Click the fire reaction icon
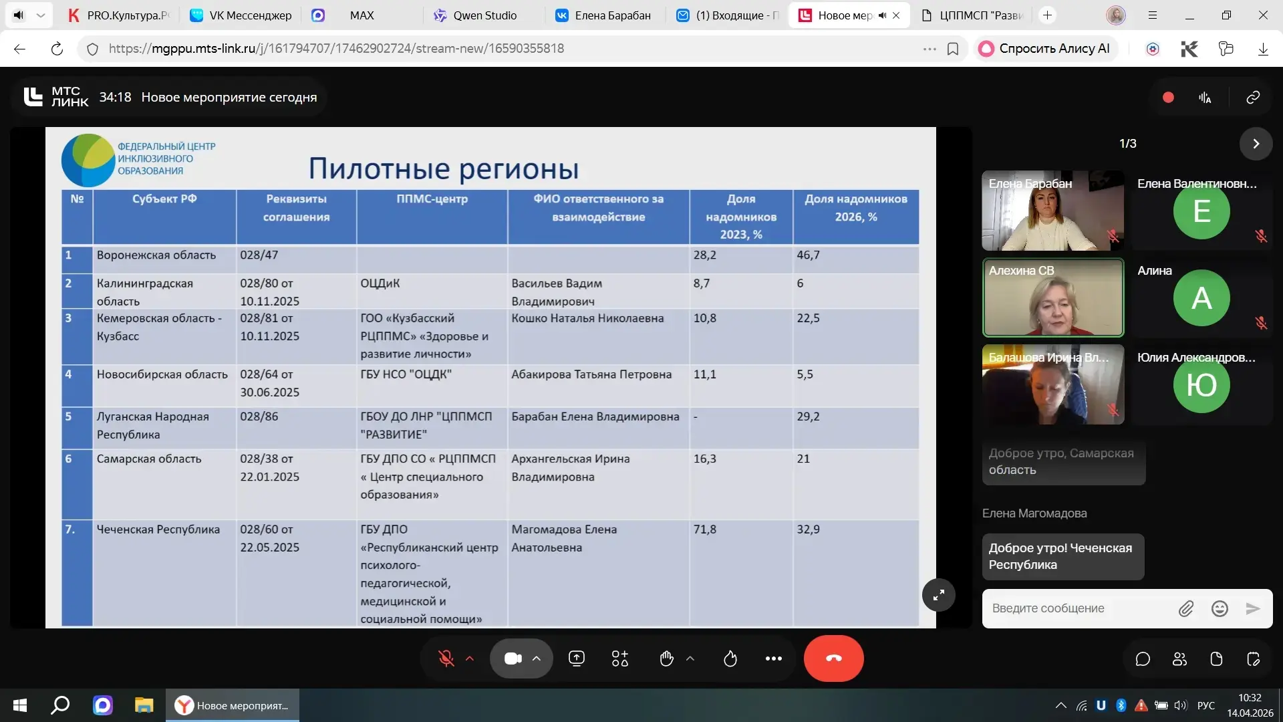Image resolution: width=1283 pixels, height=722 pixels. point(730,658)
